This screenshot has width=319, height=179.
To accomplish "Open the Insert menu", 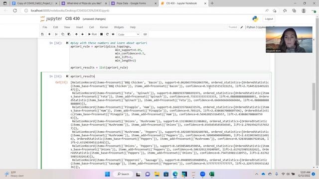I will (80, 27).
